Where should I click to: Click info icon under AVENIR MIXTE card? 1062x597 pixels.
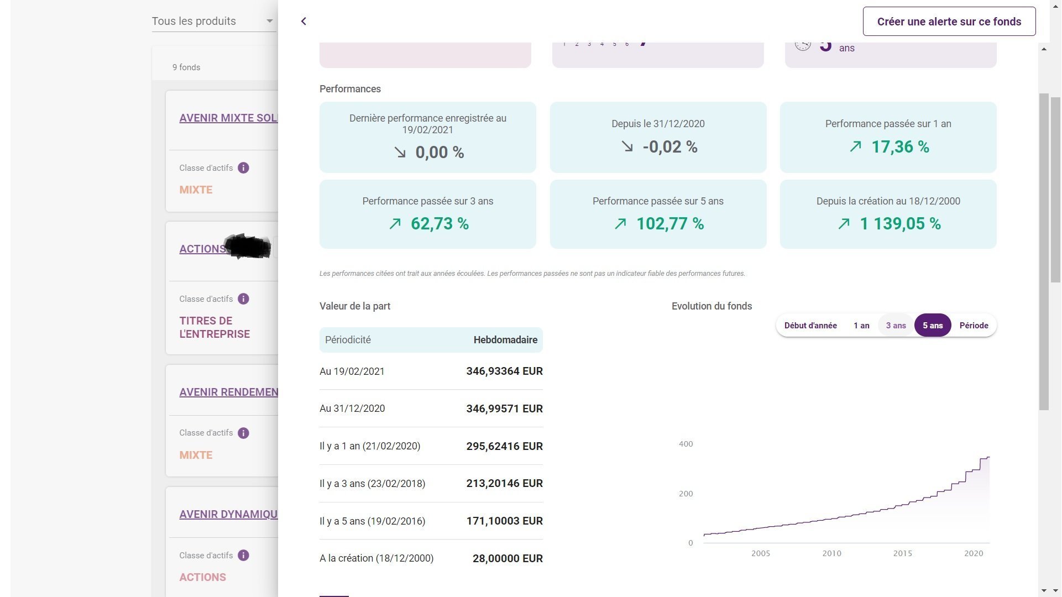243,168
